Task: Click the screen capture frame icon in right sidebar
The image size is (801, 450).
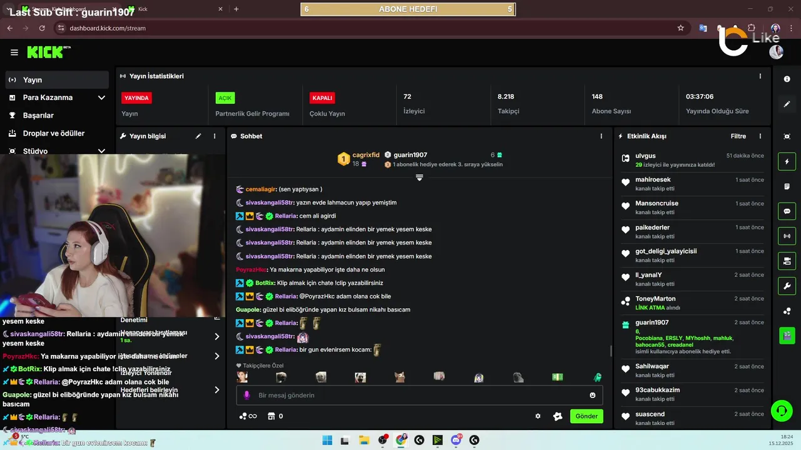Action: [x=787, y=136]
